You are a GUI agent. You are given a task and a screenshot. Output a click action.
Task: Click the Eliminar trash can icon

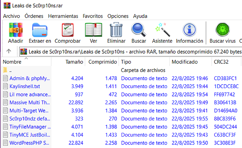(x=116, y=30)
